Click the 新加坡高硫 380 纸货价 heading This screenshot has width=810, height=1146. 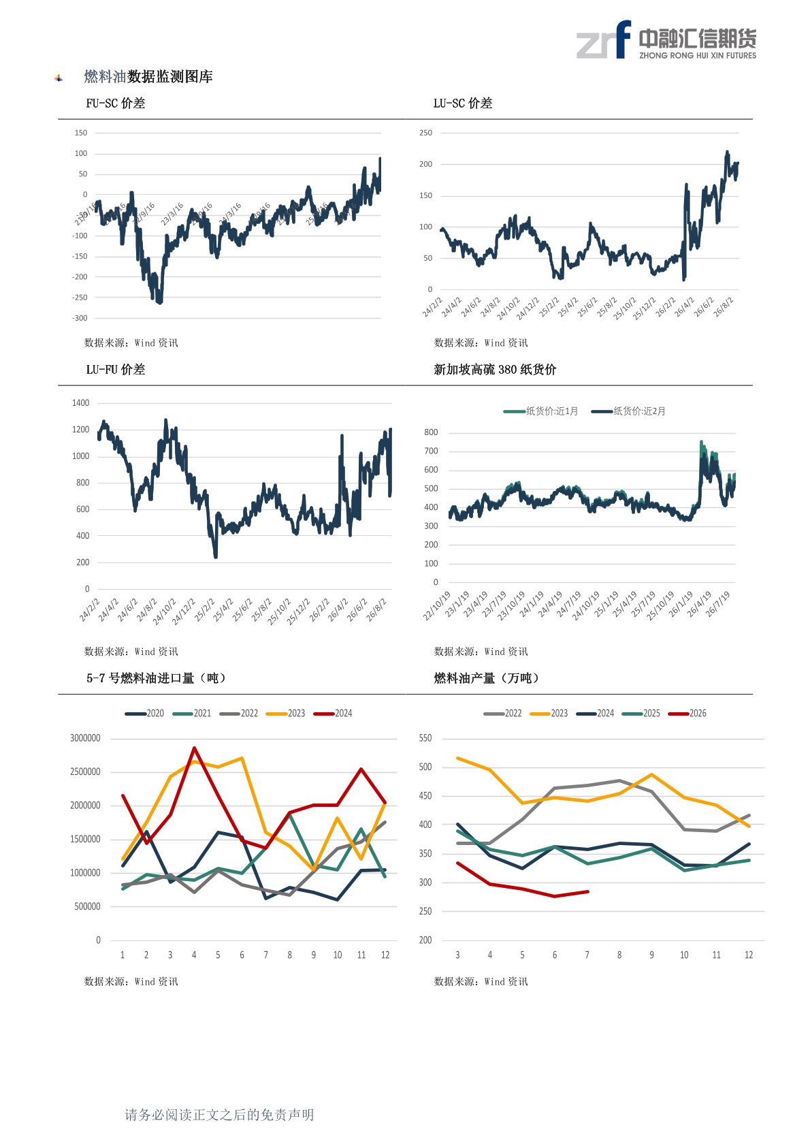click(495, 370)
